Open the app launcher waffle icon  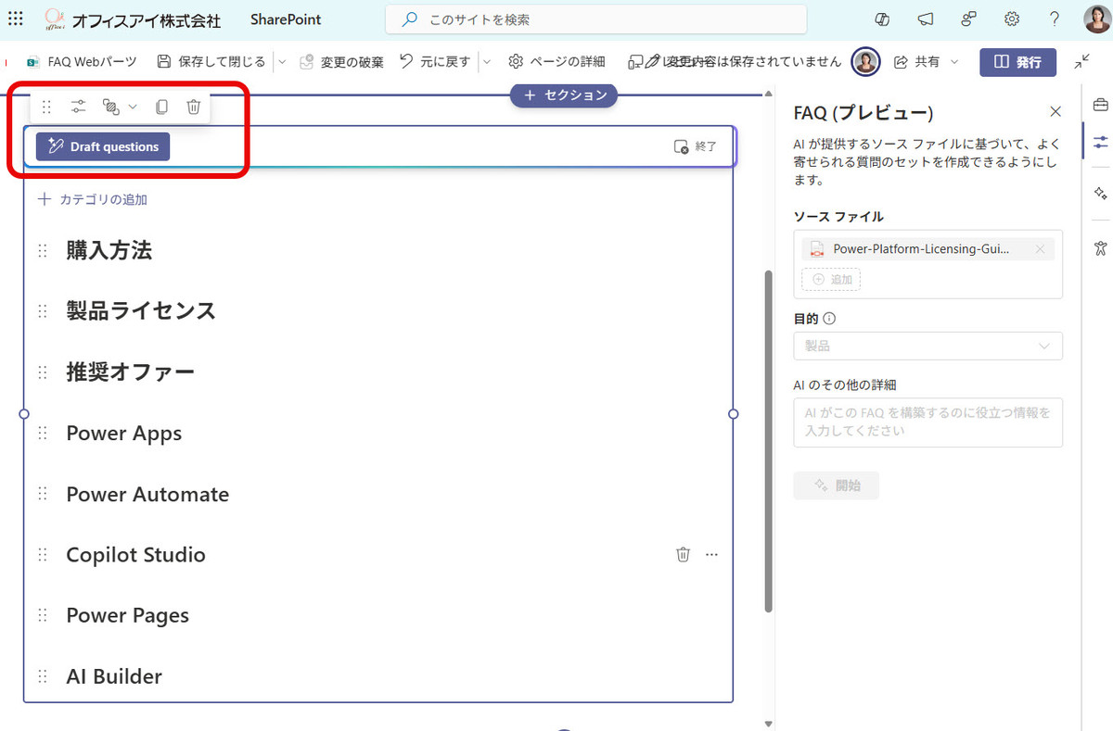(x=15, y=19)
